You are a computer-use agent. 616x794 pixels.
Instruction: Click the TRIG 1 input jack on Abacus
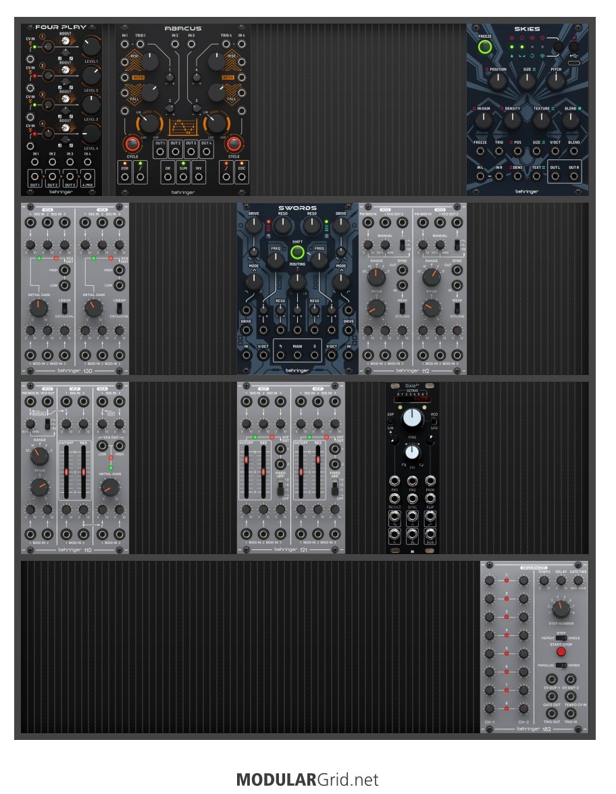[x=140, y=44]
